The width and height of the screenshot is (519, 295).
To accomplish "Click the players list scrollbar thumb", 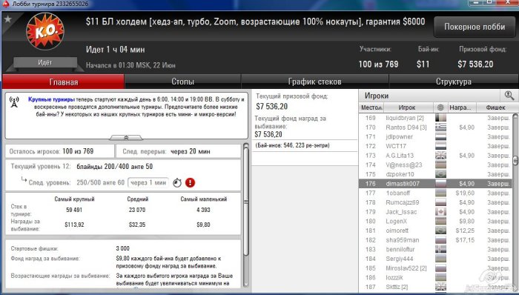I will point(515,160).
